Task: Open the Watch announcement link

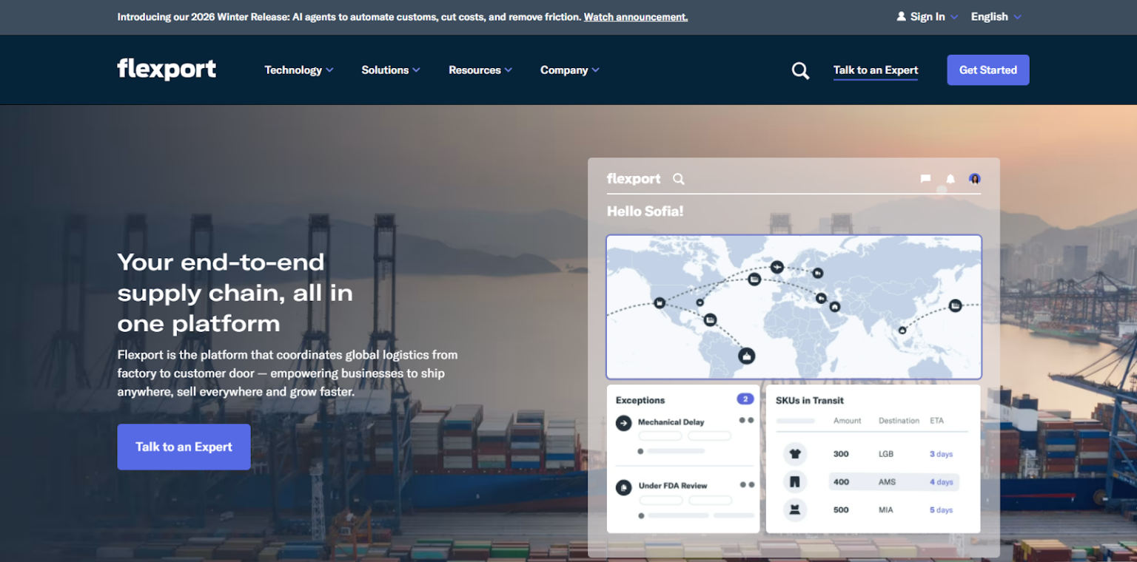Action: coord(635,17)
